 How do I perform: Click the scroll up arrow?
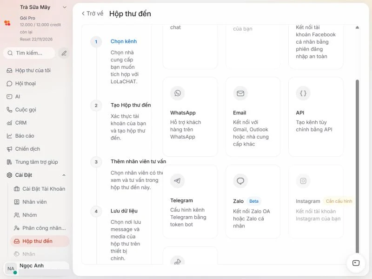click(x=357, y=27)
